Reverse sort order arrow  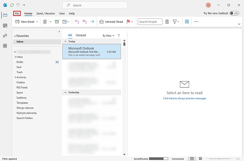click(x=119, y=36)
